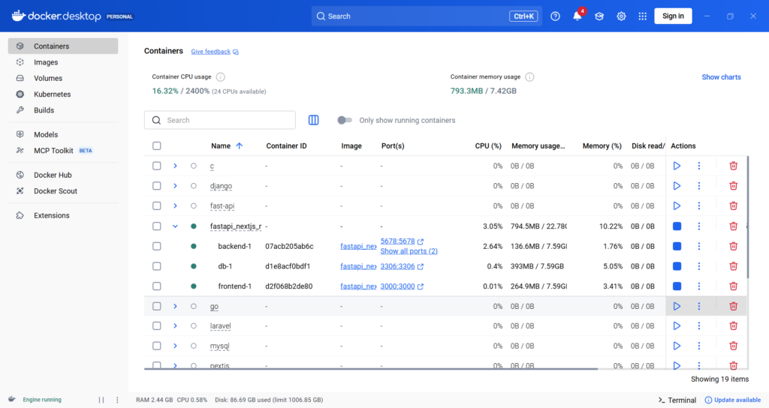Screen dimensions: 769x408
Task: Go to Images in sidebar
Action: [x=63, y=62]
